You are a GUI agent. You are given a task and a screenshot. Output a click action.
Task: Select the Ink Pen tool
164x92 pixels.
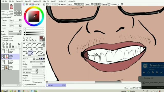click(30, 53)
